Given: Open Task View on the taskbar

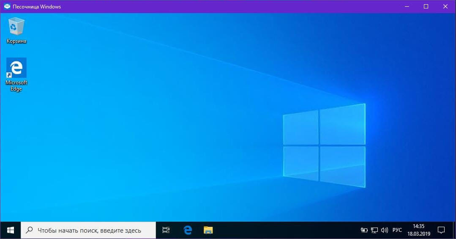Looking at the screenshot, I should click(166, 230).
